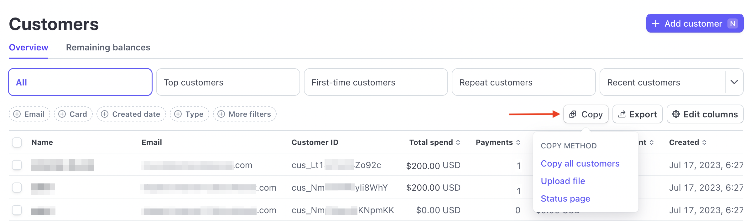Click the plus icon on Add customer
Screen dimensions: 755x221
(x=656, y=24)
